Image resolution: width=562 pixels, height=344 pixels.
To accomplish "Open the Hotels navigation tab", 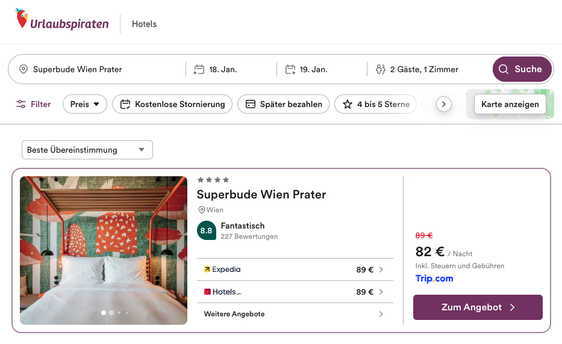I will click(144, 24).
